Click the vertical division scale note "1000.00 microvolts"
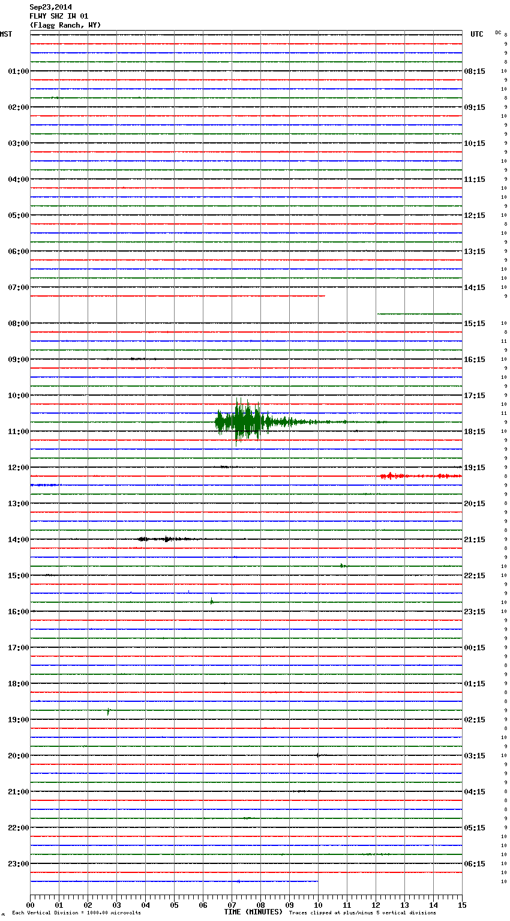 (115, 913)
